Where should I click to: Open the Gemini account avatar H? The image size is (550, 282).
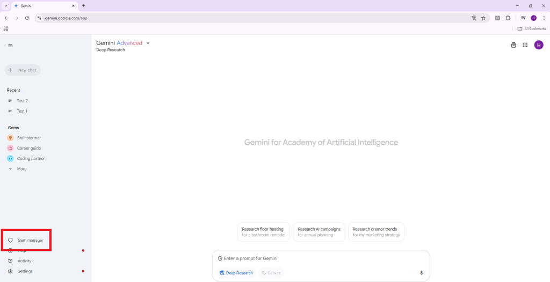coord(539,45)
